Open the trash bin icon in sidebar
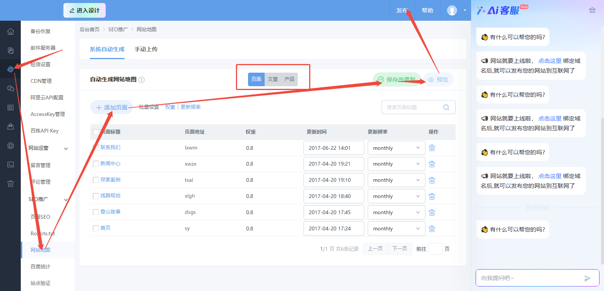Viewport: 604px width, 291px height. click(11, 184)
